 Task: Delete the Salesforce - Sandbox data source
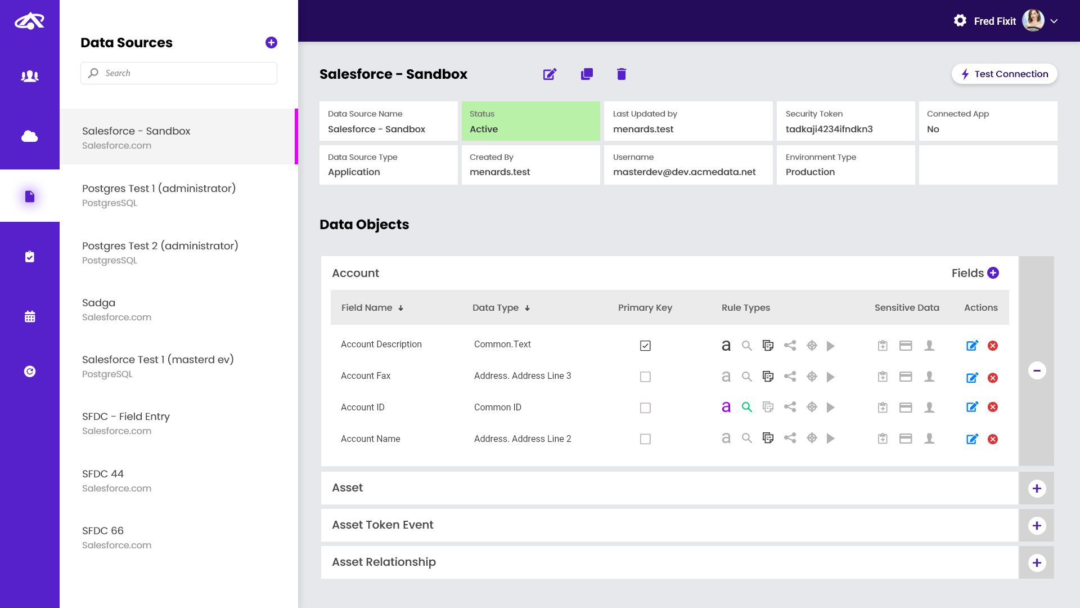[x=622, y=74]
